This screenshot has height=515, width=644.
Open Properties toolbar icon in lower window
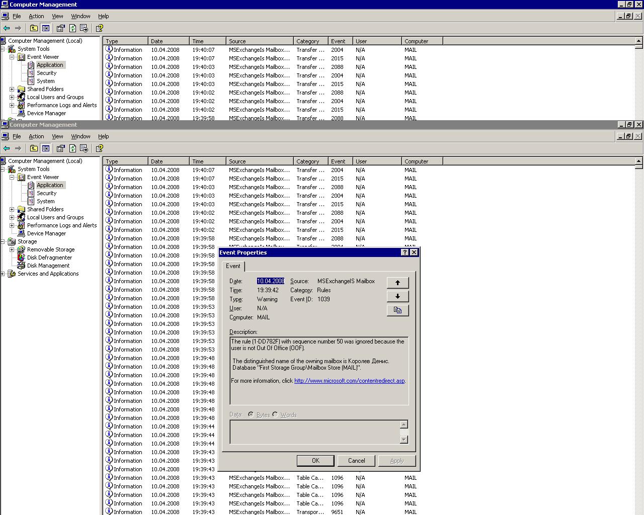[61, 148]
